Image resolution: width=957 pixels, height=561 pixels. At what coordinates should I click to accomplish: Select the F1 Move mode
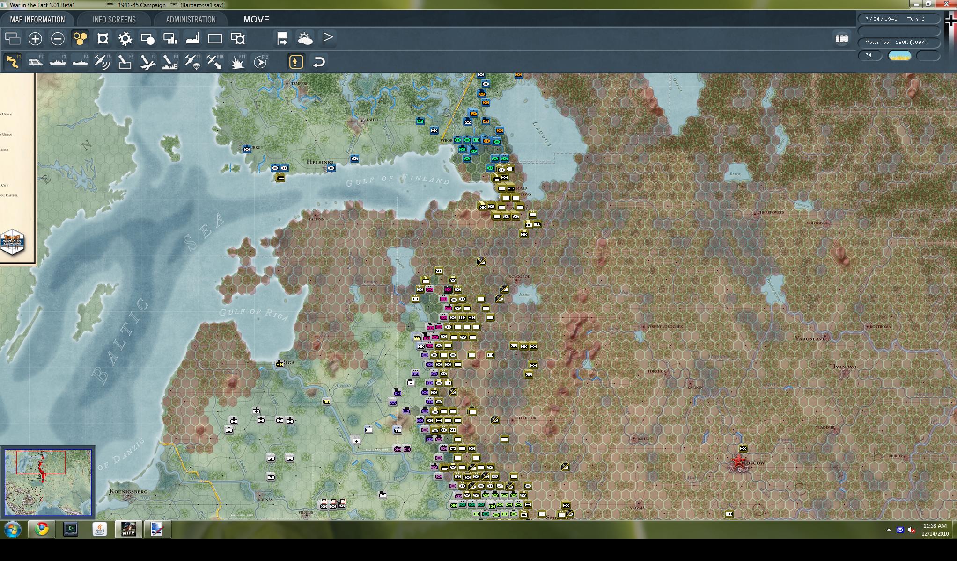pyautogui.click(x=13, y=62)
